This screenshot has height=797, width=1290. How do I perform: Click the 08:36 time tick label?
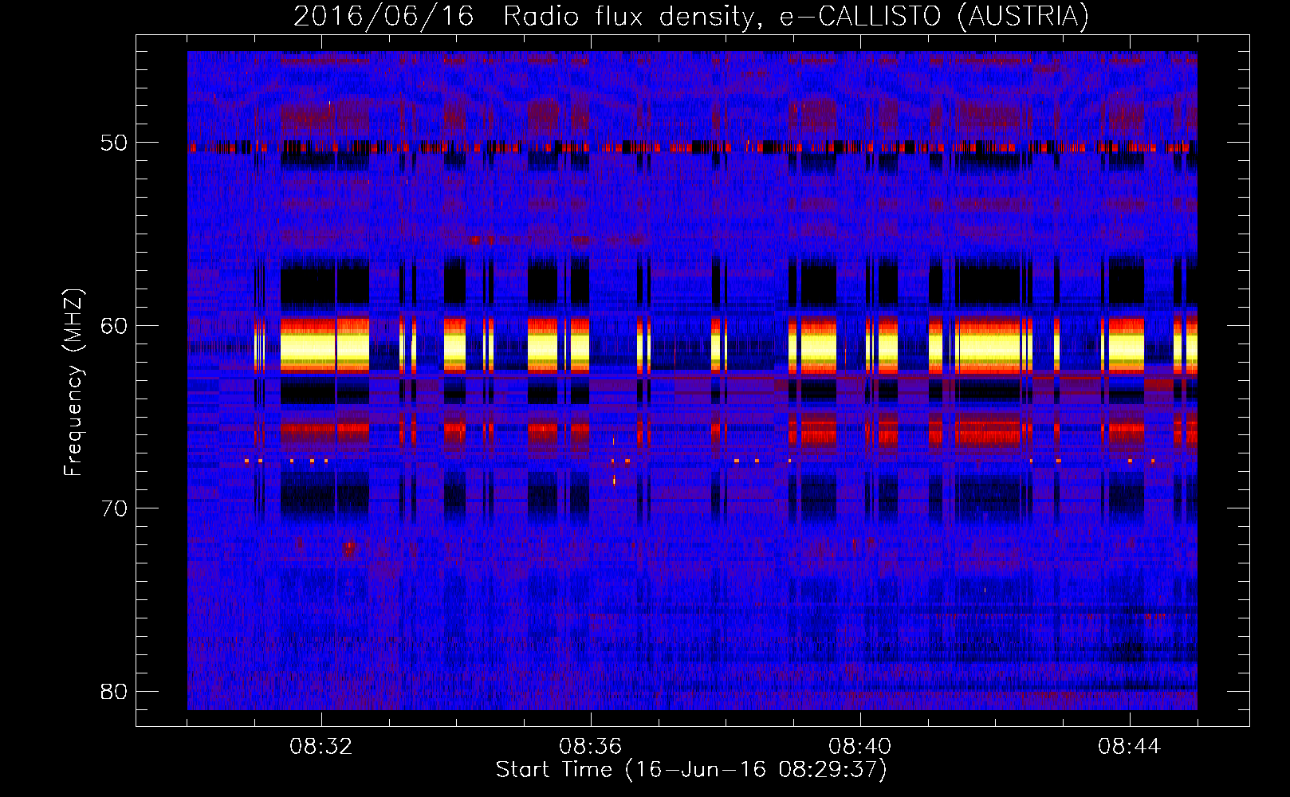pos(591,747)
